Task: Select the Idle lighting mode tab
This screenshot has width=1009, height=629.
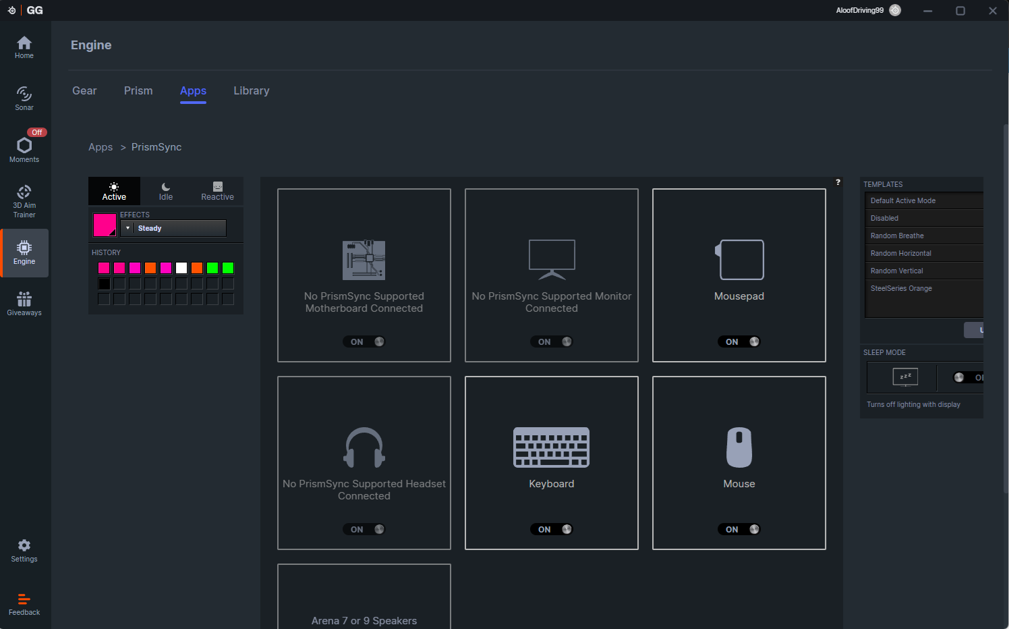Action: pos(166,191)
